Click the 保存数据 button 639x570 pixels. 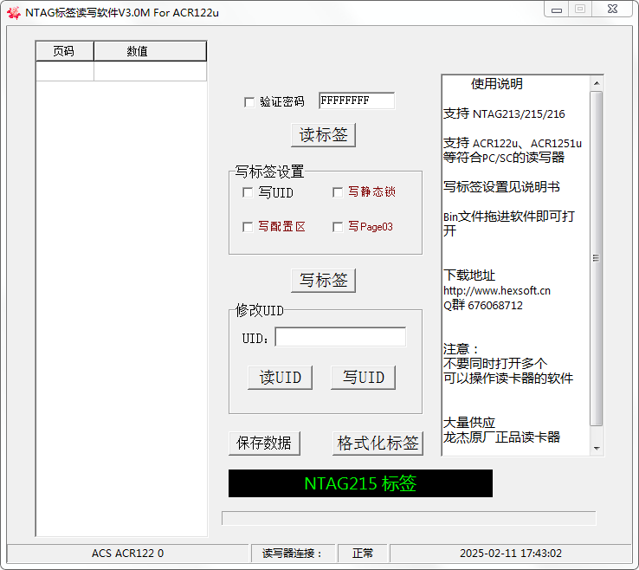coord(264,444)
